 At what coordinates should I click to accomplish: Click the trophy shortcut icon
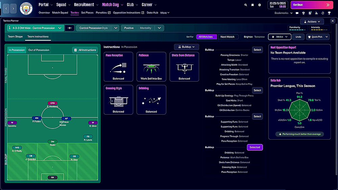click(329, 13)
